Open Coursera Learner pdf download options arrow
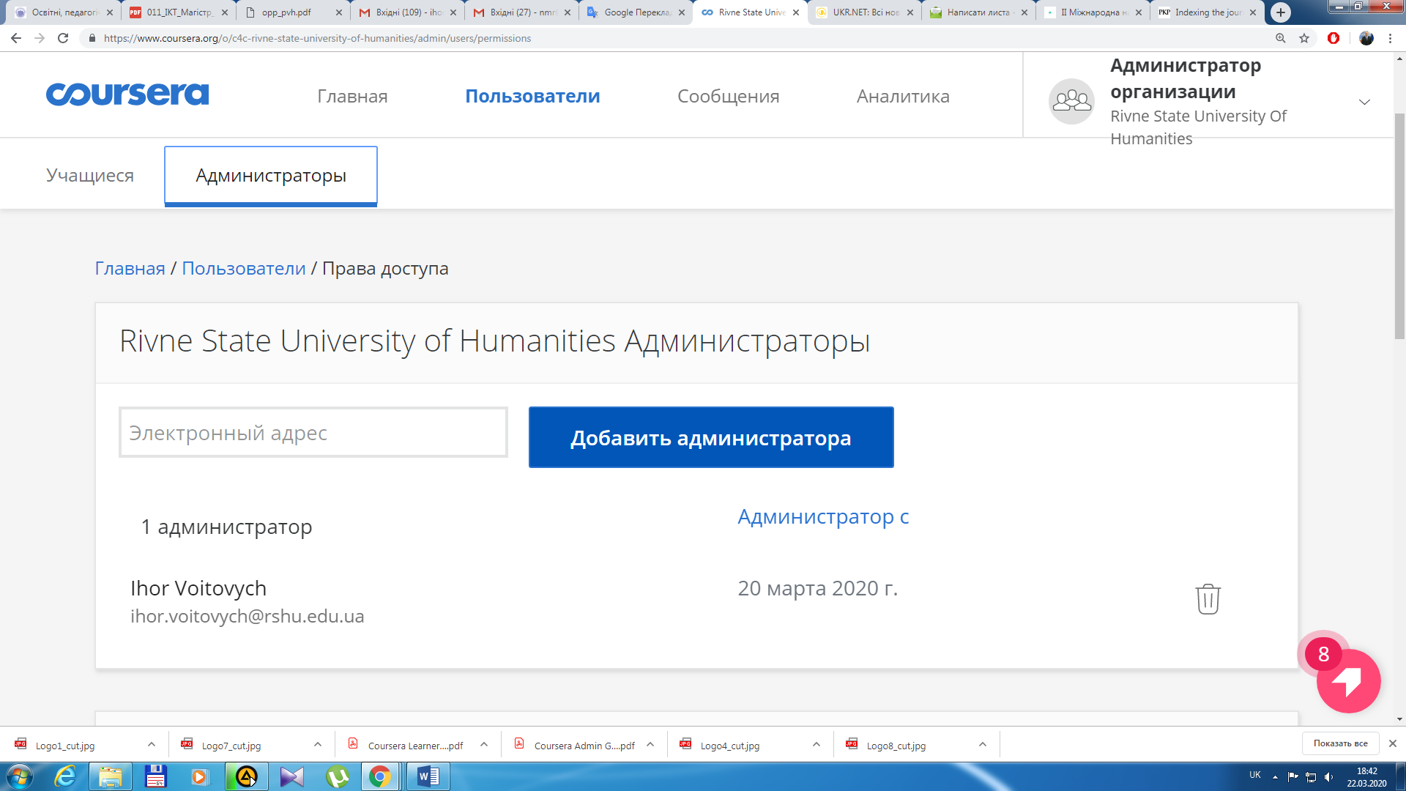Viewport: 1406px width, 791px height. pyautogui.click(x=484, y=745)
